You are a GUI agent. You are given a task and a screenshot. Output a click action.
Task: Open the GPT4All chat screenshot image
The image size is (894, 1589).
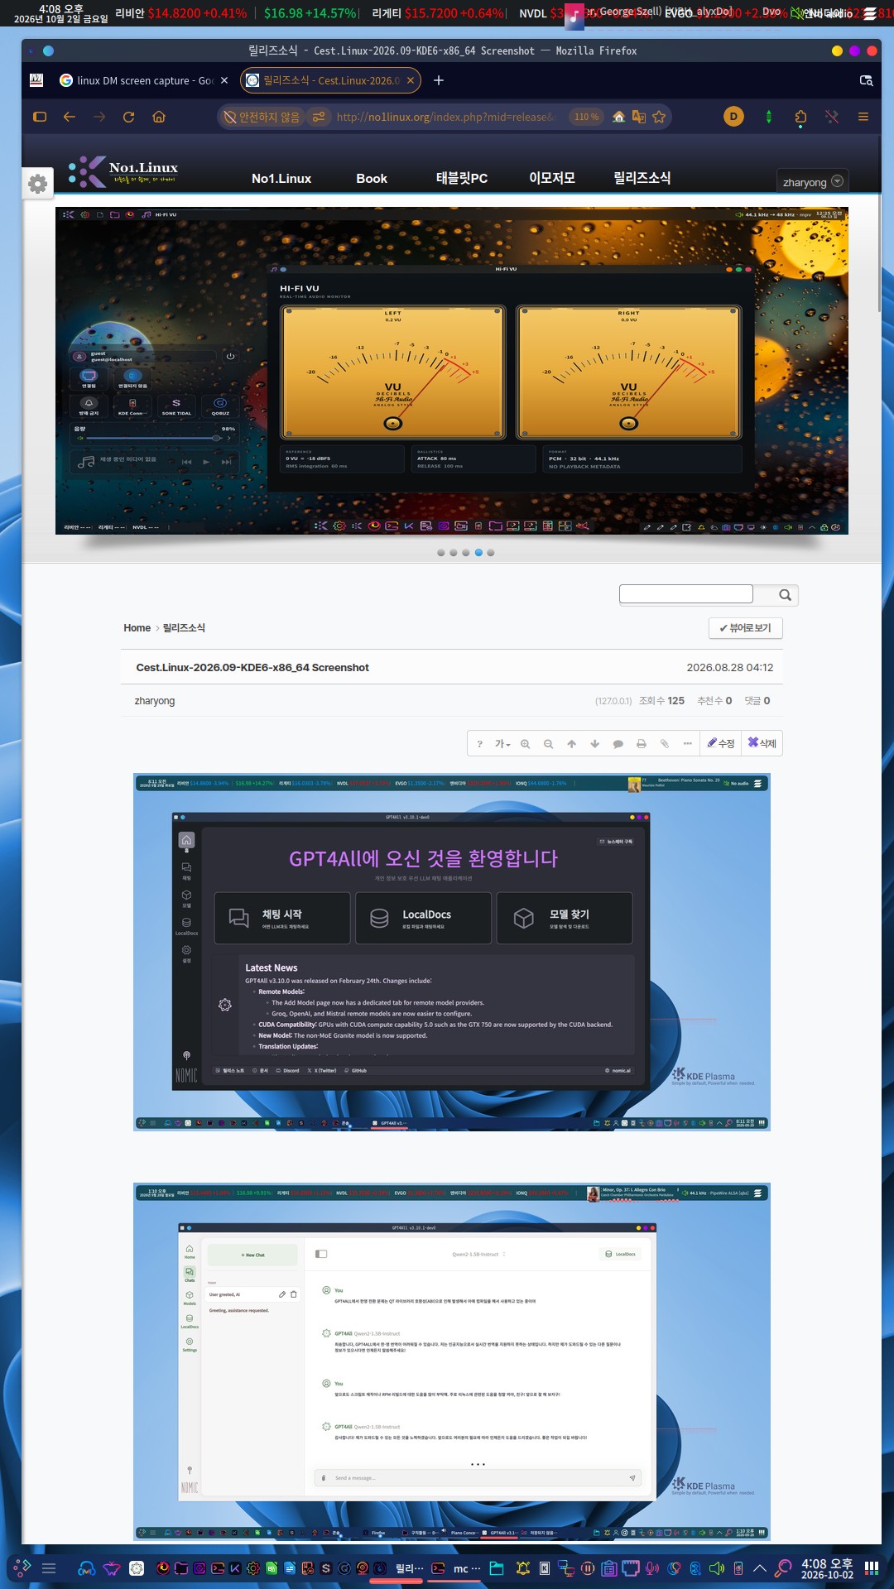point(452,1361)
